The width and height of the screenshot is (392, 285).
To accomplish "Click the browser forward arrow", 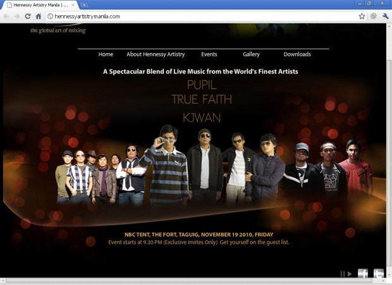I will [x=16, y=16].
